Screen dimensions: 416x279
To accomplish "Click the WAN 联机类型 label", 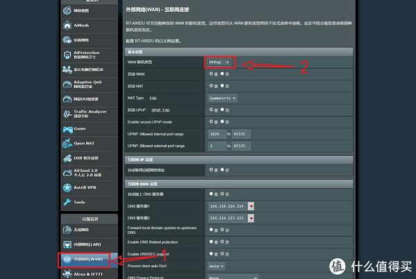I will point(140,62).
